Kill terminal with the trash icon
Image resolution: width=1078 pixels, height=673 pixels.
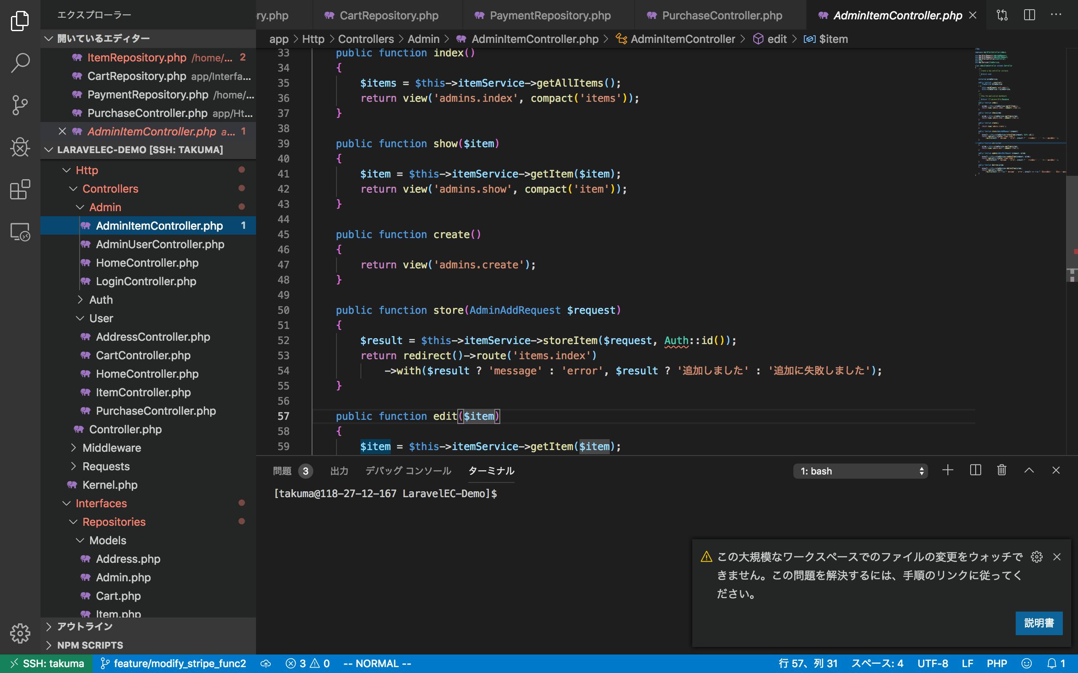[1002, 471]
